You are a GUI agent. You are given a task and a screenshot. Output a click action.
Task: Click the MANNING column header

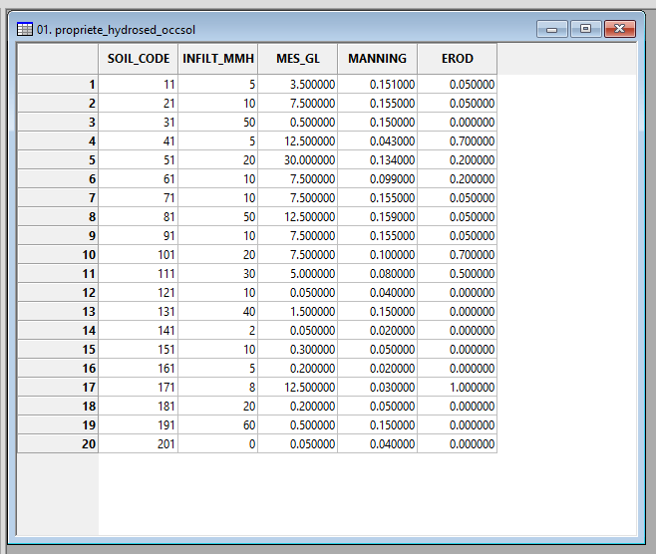click(377, 59)
